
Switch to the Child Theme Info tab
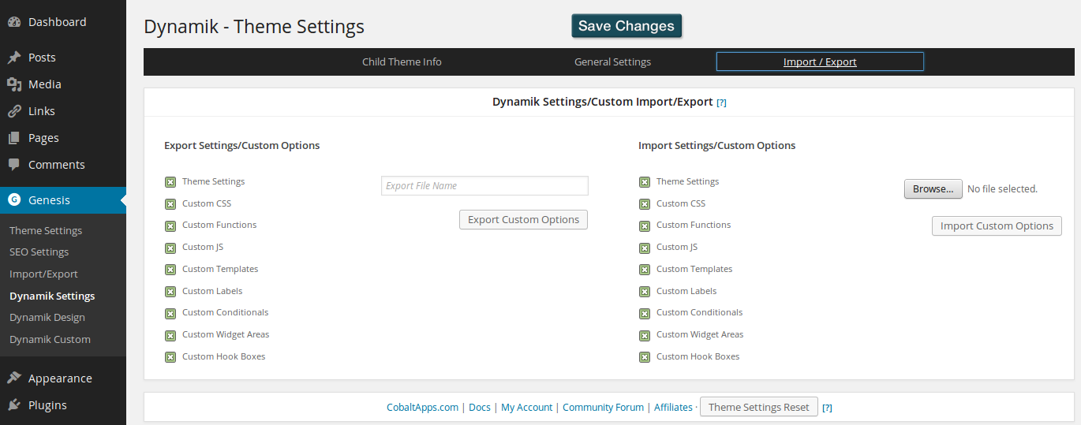(x=402, y=62)
